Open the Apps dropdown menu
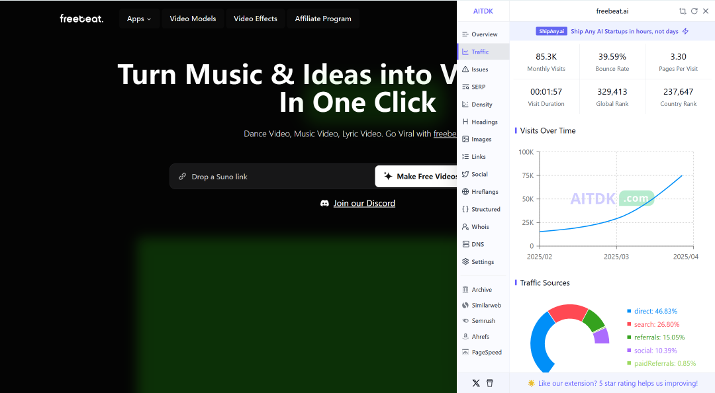715x393 pixels. [x=139, y=19]
